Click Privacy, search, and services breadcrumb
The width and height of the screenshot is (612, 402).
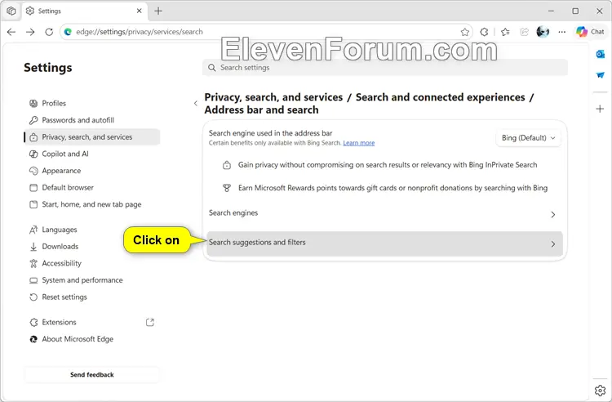pos(273,97)
